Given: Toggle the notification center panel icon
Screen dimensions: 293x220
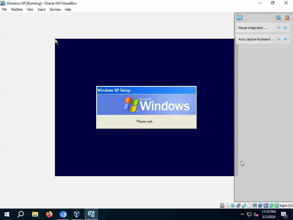Looking at the screenshot, I should click(x=239, y=18).
